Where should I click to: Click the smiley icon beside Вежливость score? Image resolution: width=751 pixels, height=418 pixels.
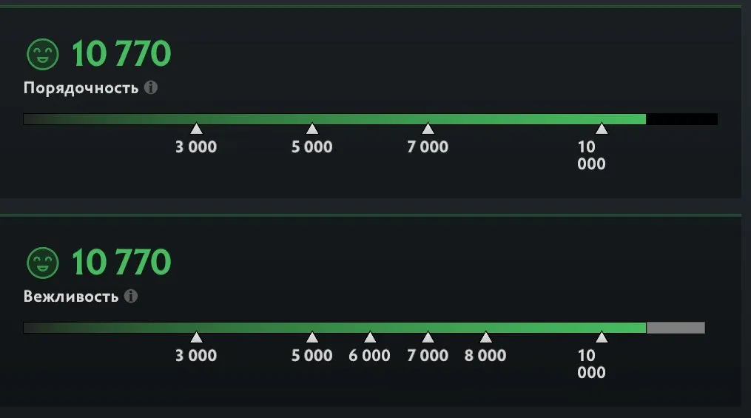coord(43,263)
